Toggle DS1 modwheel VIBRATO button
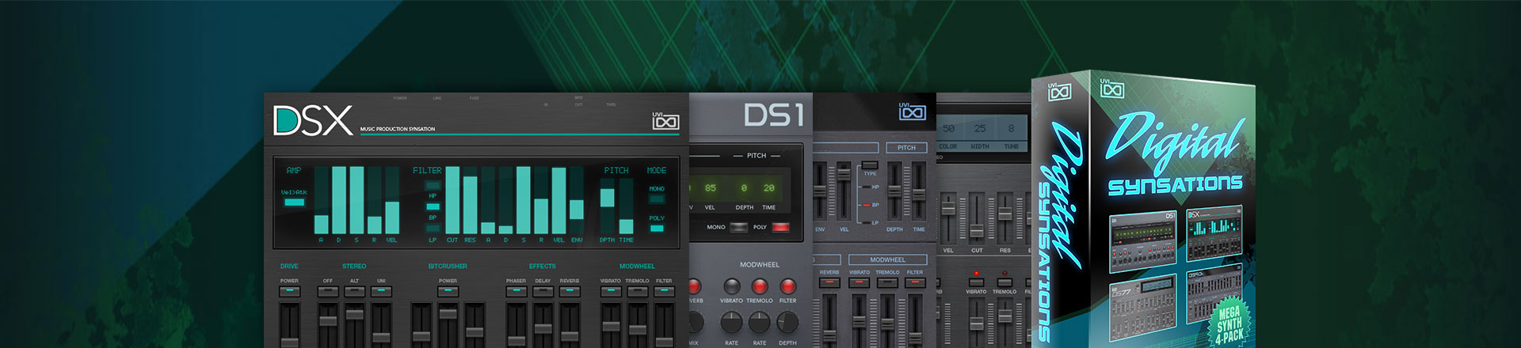 click(731, 286)
